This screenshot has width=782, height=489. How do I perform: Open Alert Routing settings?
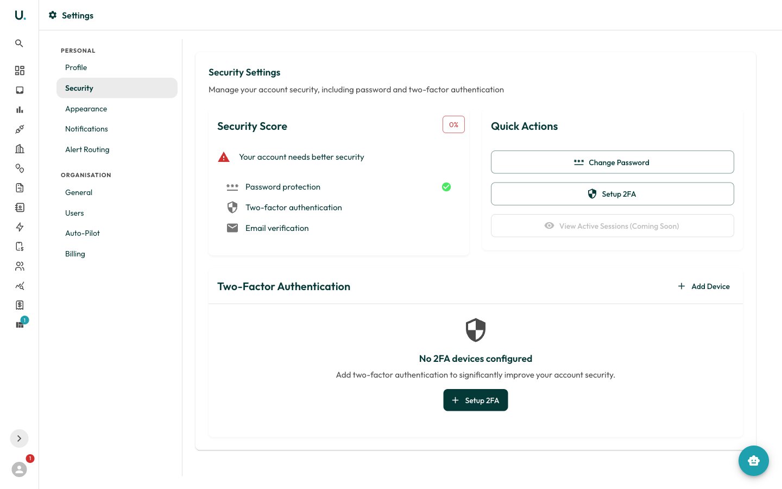[x=117, y=149]
